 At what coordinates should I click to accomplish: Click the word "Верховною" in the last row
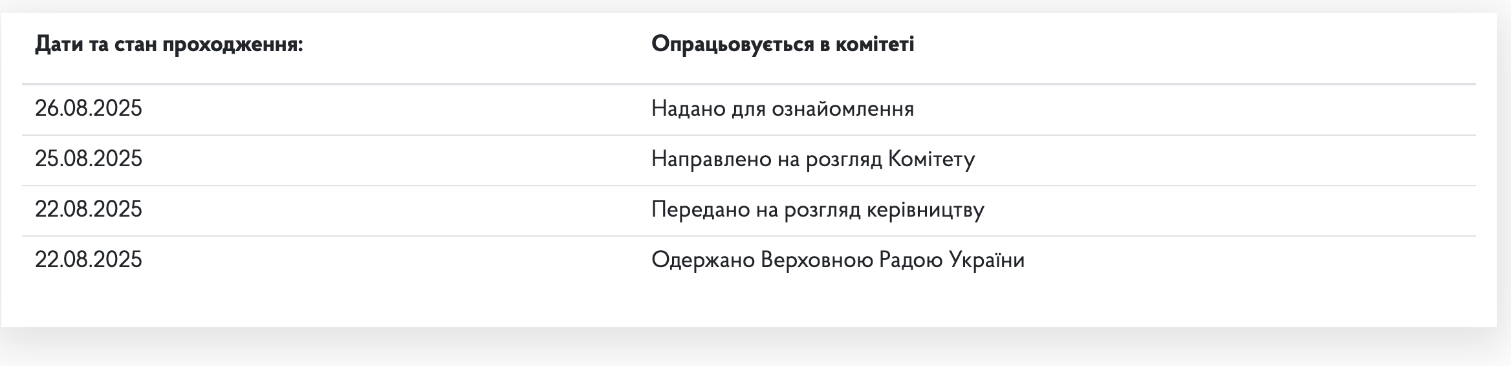tap(817, 259)
